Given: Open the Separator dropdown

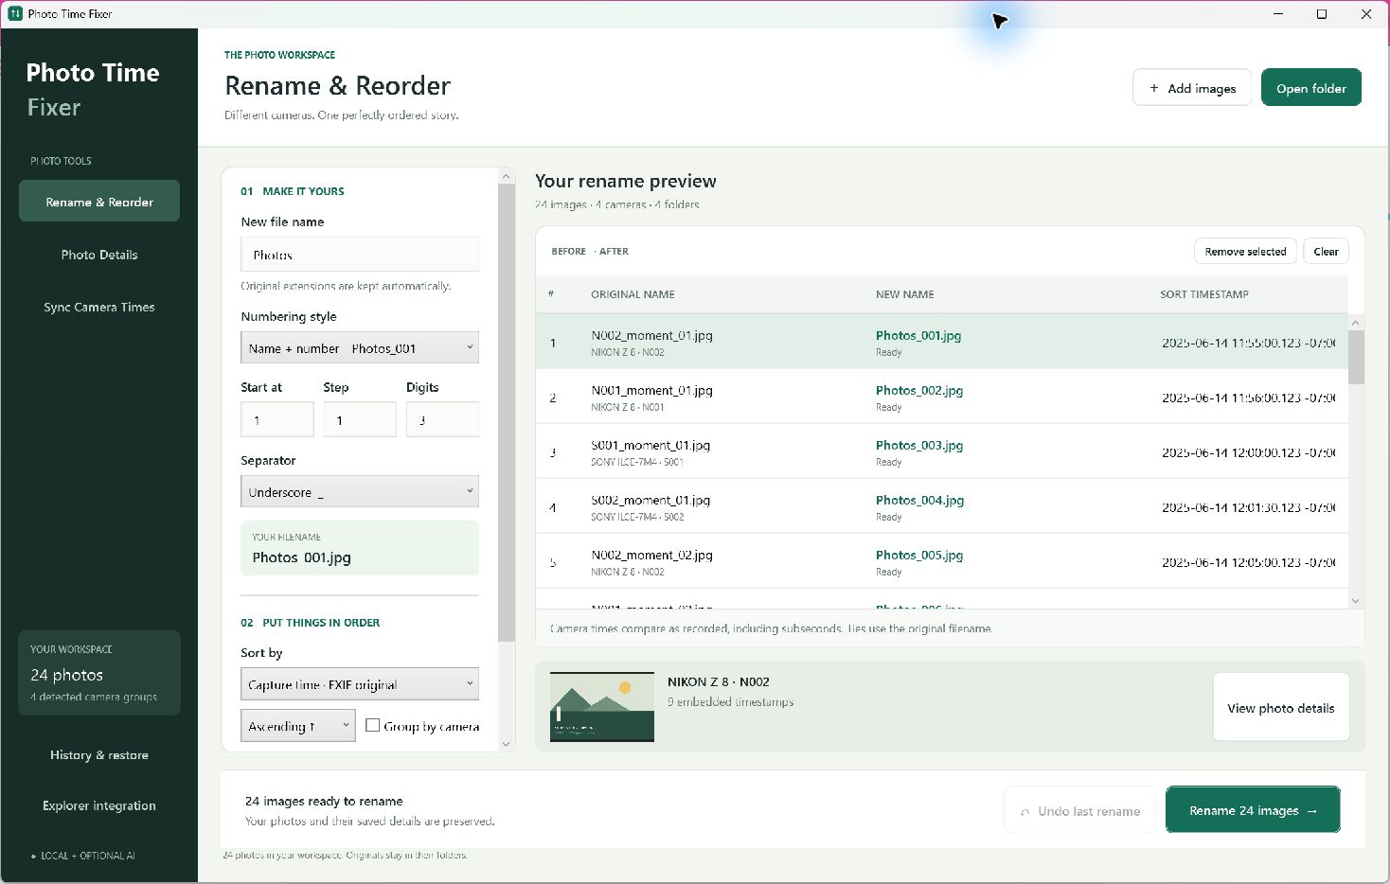Looking at the screenshot, I should 360,491.
